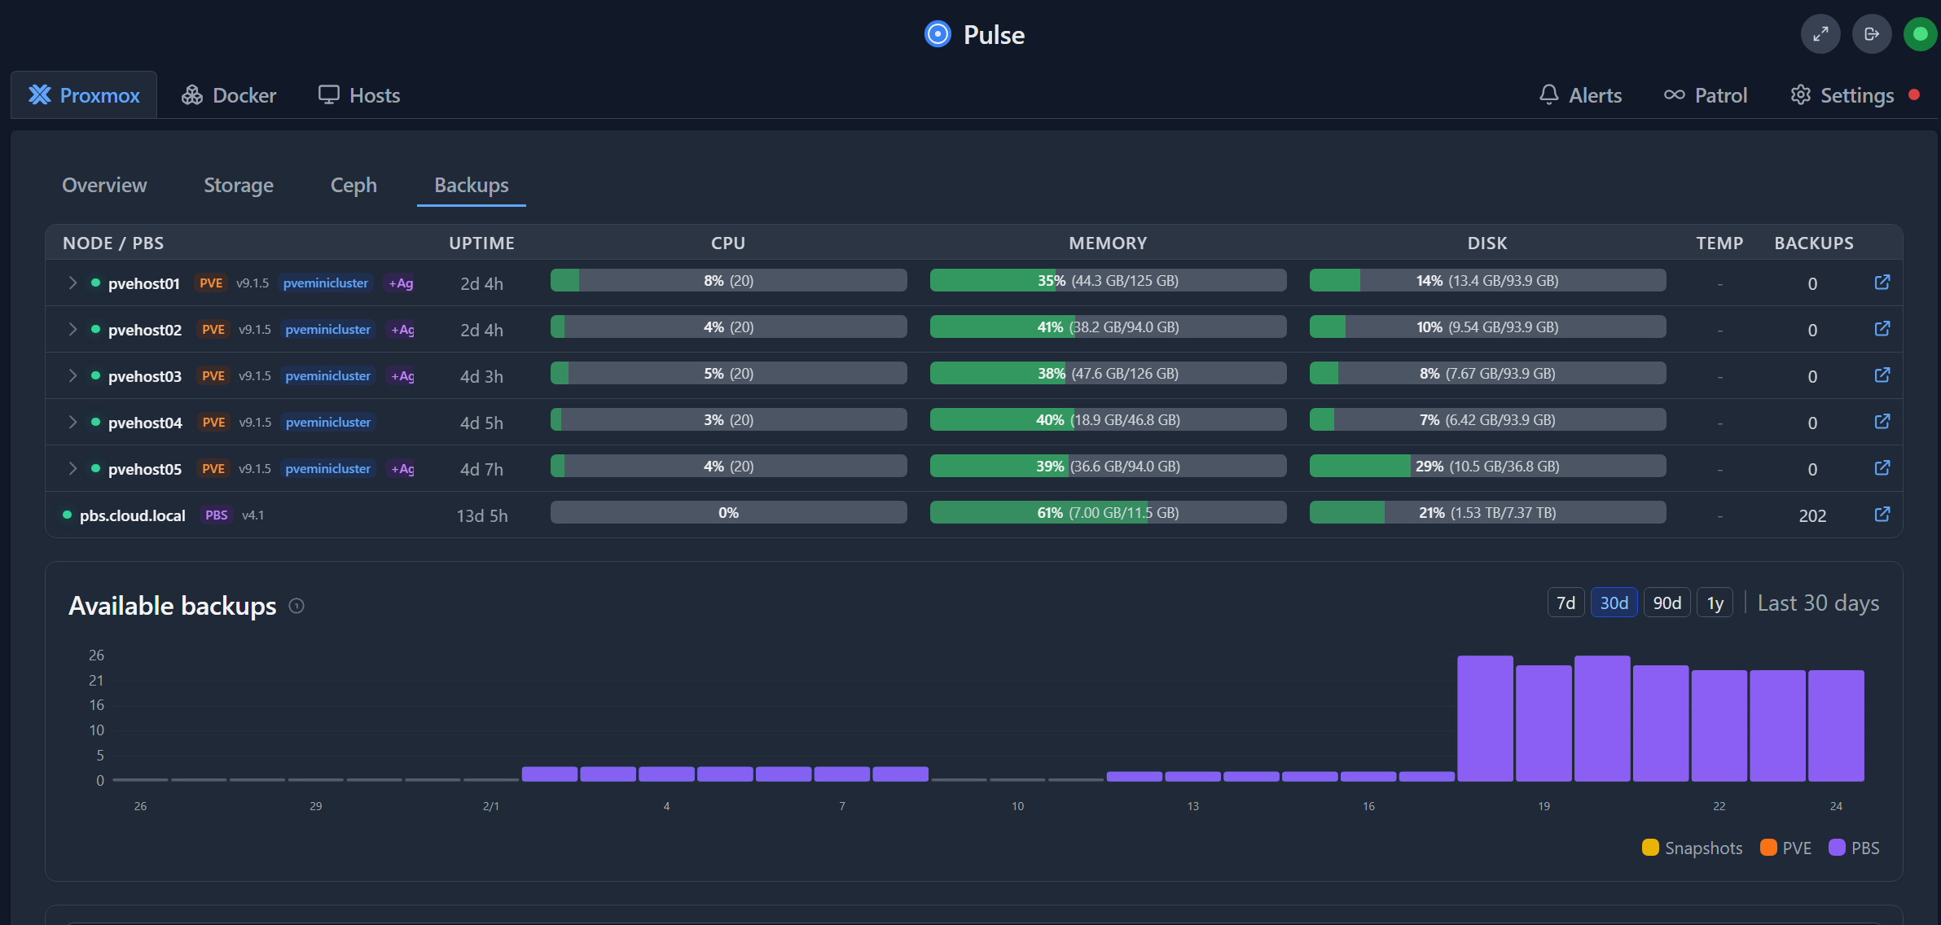Expand the pvehost04 node row
Image resolution: width=1941 pixels, height=925 pixels.
click(72, 423)
